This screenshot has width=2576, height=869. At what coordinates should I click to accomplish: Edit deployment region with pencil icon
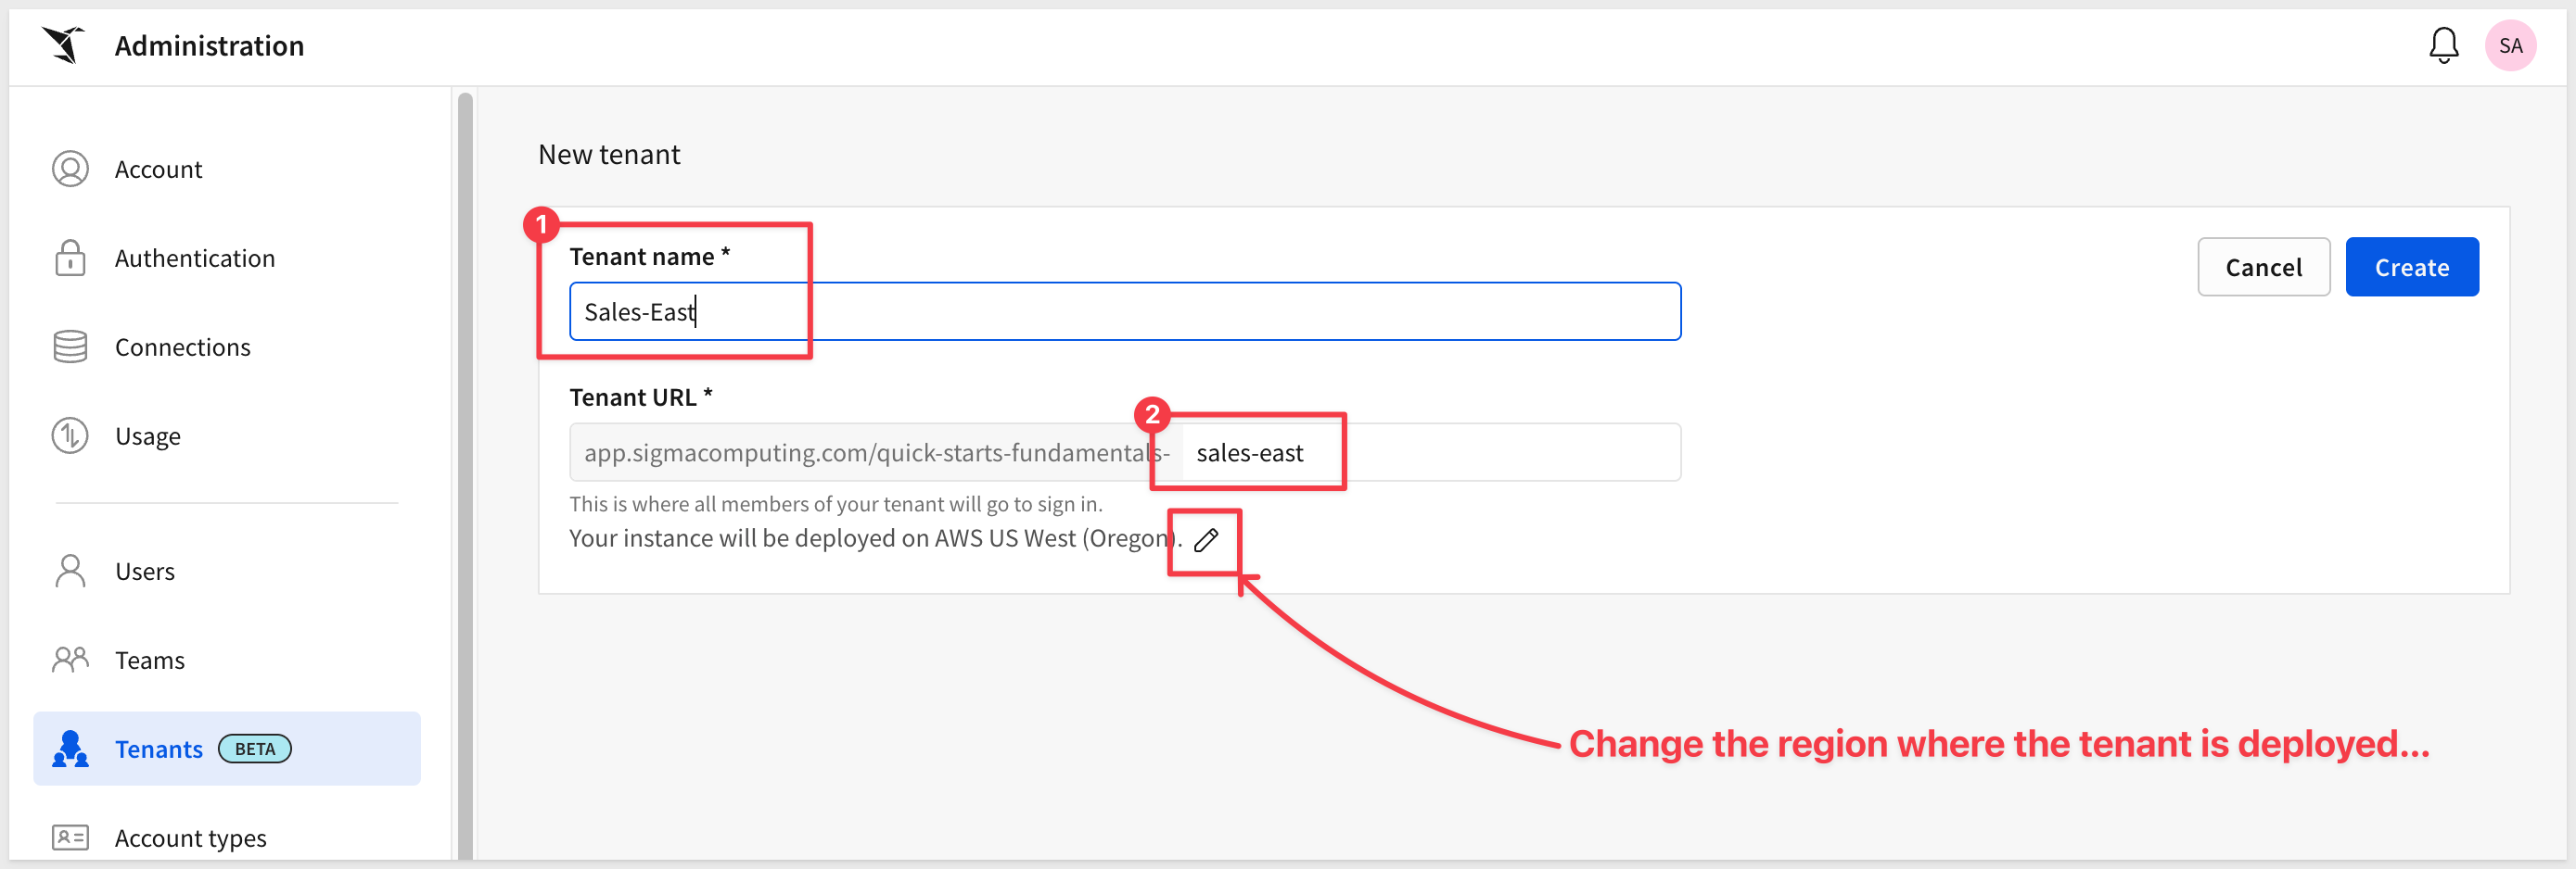[1206, 540]
